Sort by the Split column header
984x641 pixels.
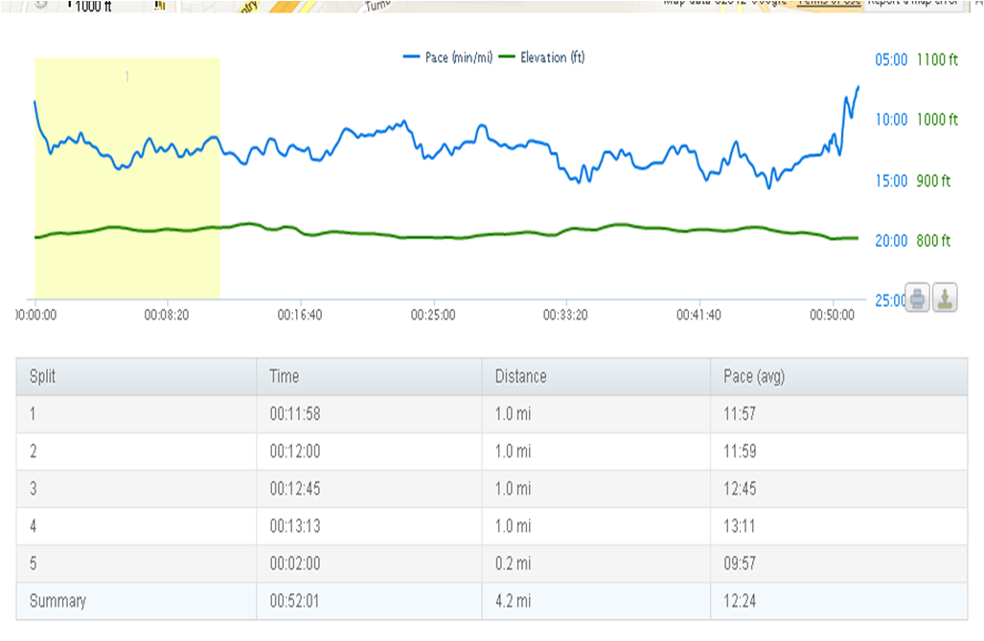pyautogui.click(x=42, y=377)
